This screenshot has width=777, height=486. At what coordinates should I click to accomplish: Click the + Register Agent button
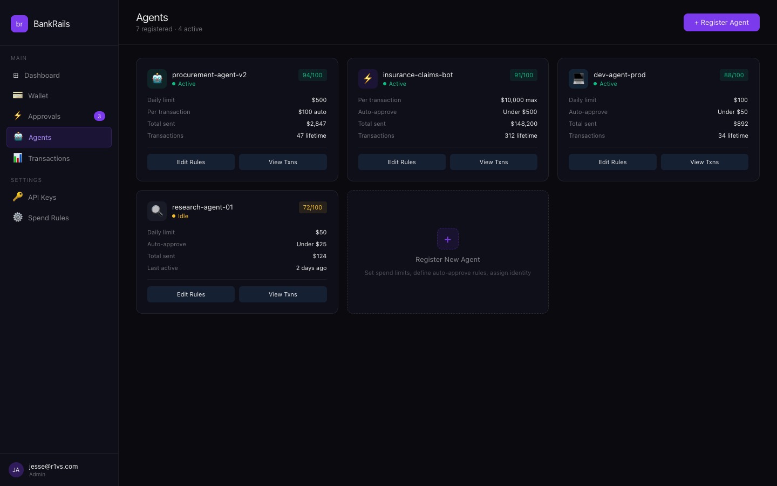tap(721, 22)
